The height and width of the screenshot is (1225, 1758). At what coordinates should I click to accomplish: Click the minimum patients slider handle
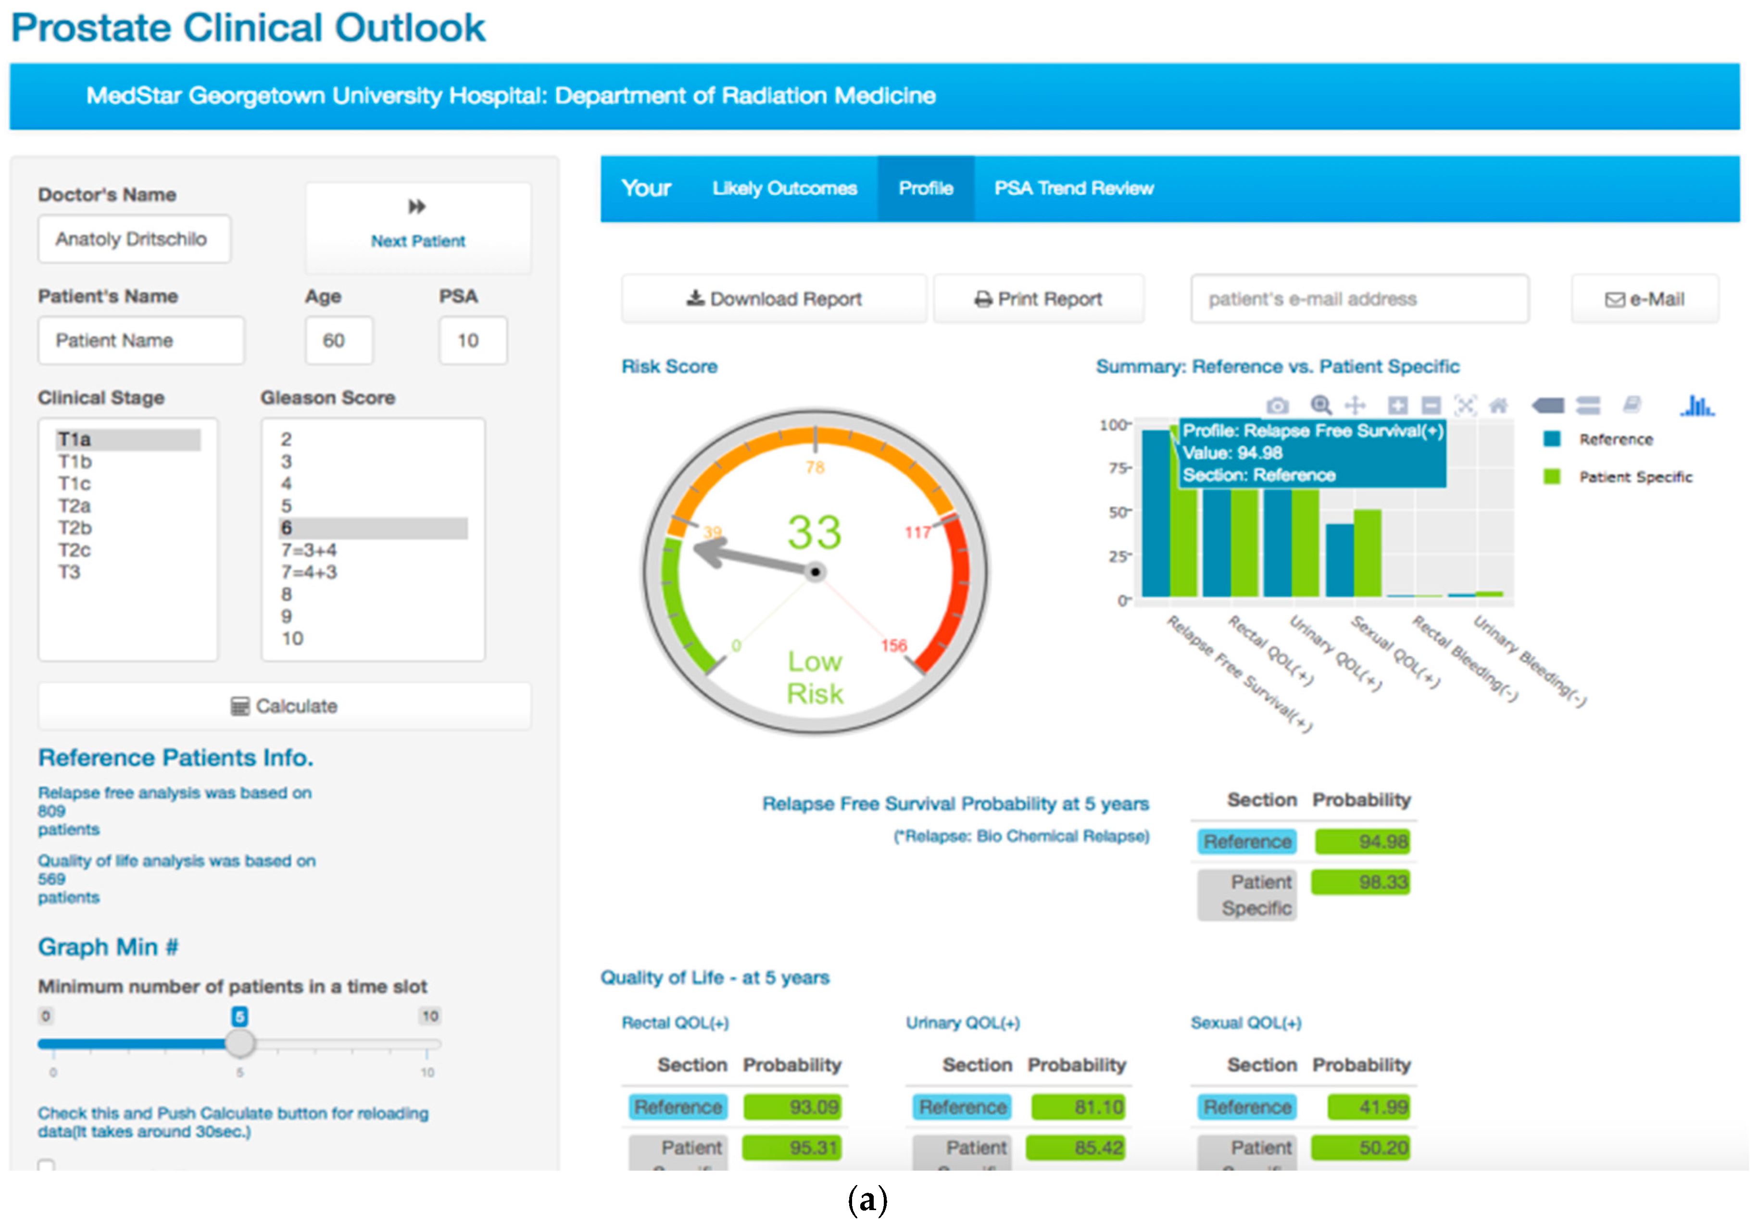pos(239,1043)
